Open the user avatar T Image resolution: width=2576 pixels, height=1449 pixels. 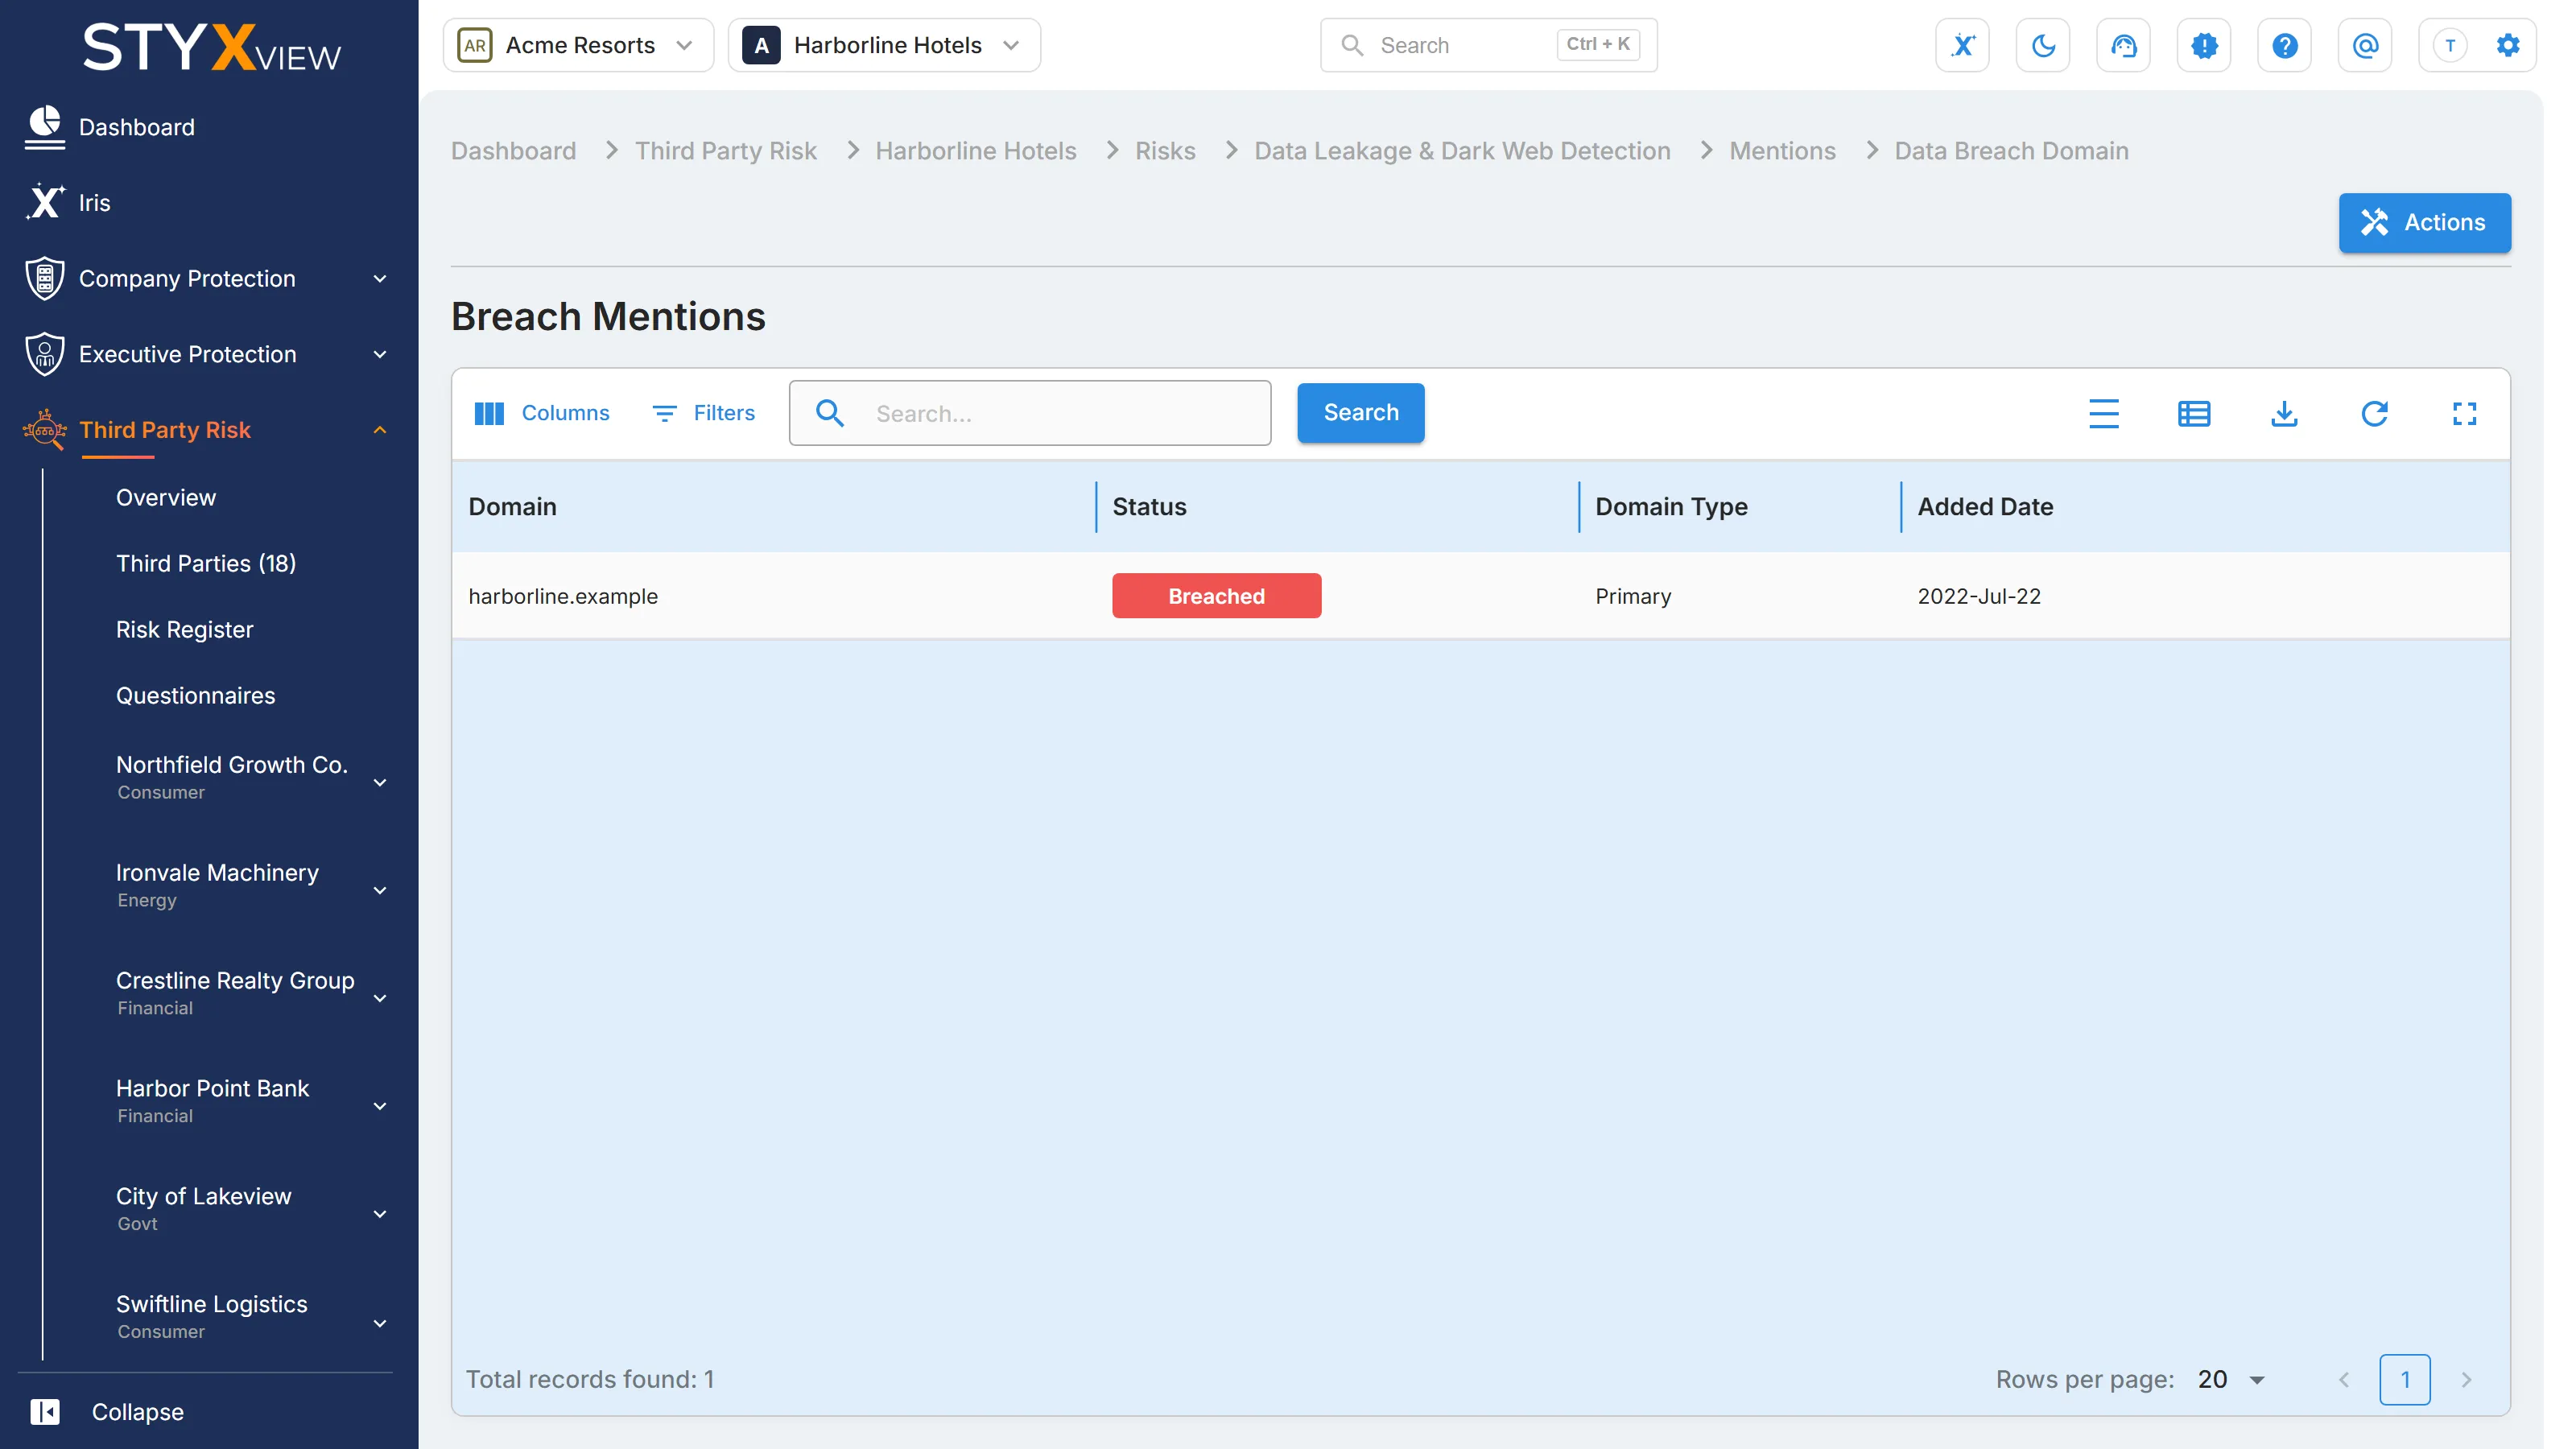coord(2449,45)
